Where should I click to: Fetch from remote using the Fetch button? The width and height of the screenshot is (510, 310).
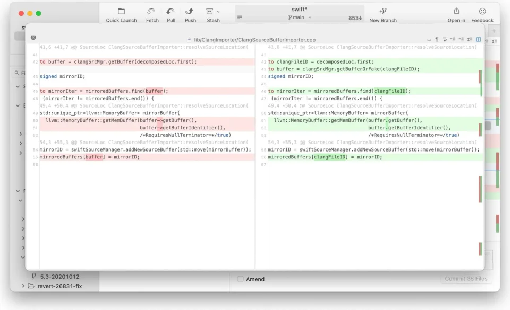[152, 15]
